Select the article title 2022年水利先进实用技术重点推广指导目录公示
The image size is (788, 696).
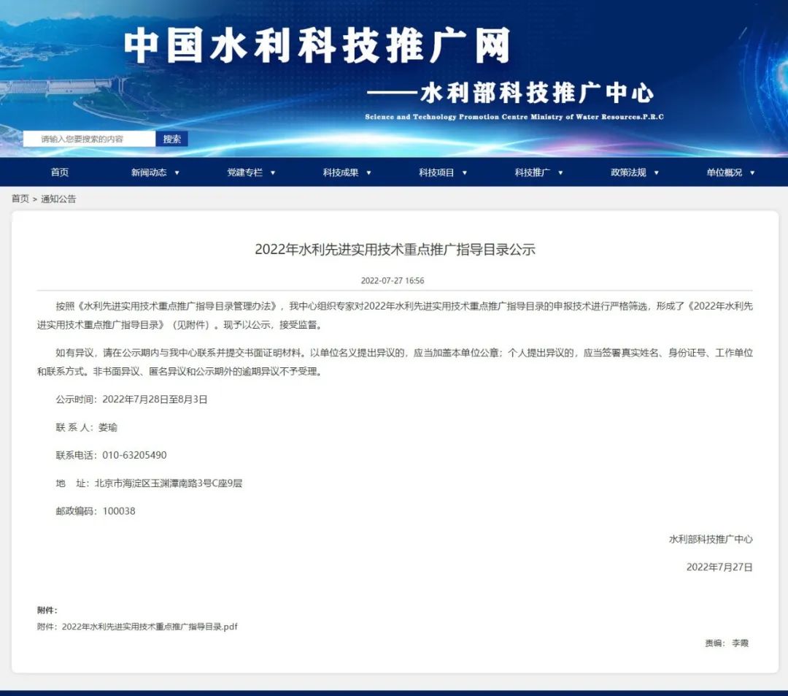click(x=395, y=250)
